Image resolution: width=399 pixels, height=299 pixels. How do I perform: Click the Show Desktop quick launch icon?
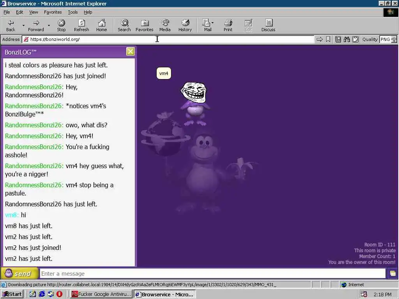pyautogui.click(x=51, y=294)
